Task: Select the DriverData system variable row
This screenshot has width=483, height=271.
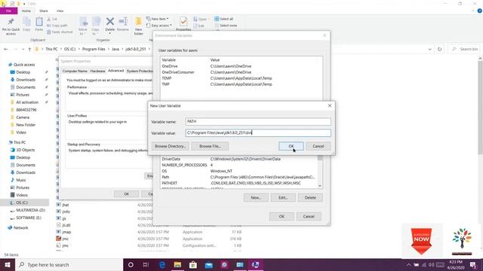Action: click(x=239, y=159)
